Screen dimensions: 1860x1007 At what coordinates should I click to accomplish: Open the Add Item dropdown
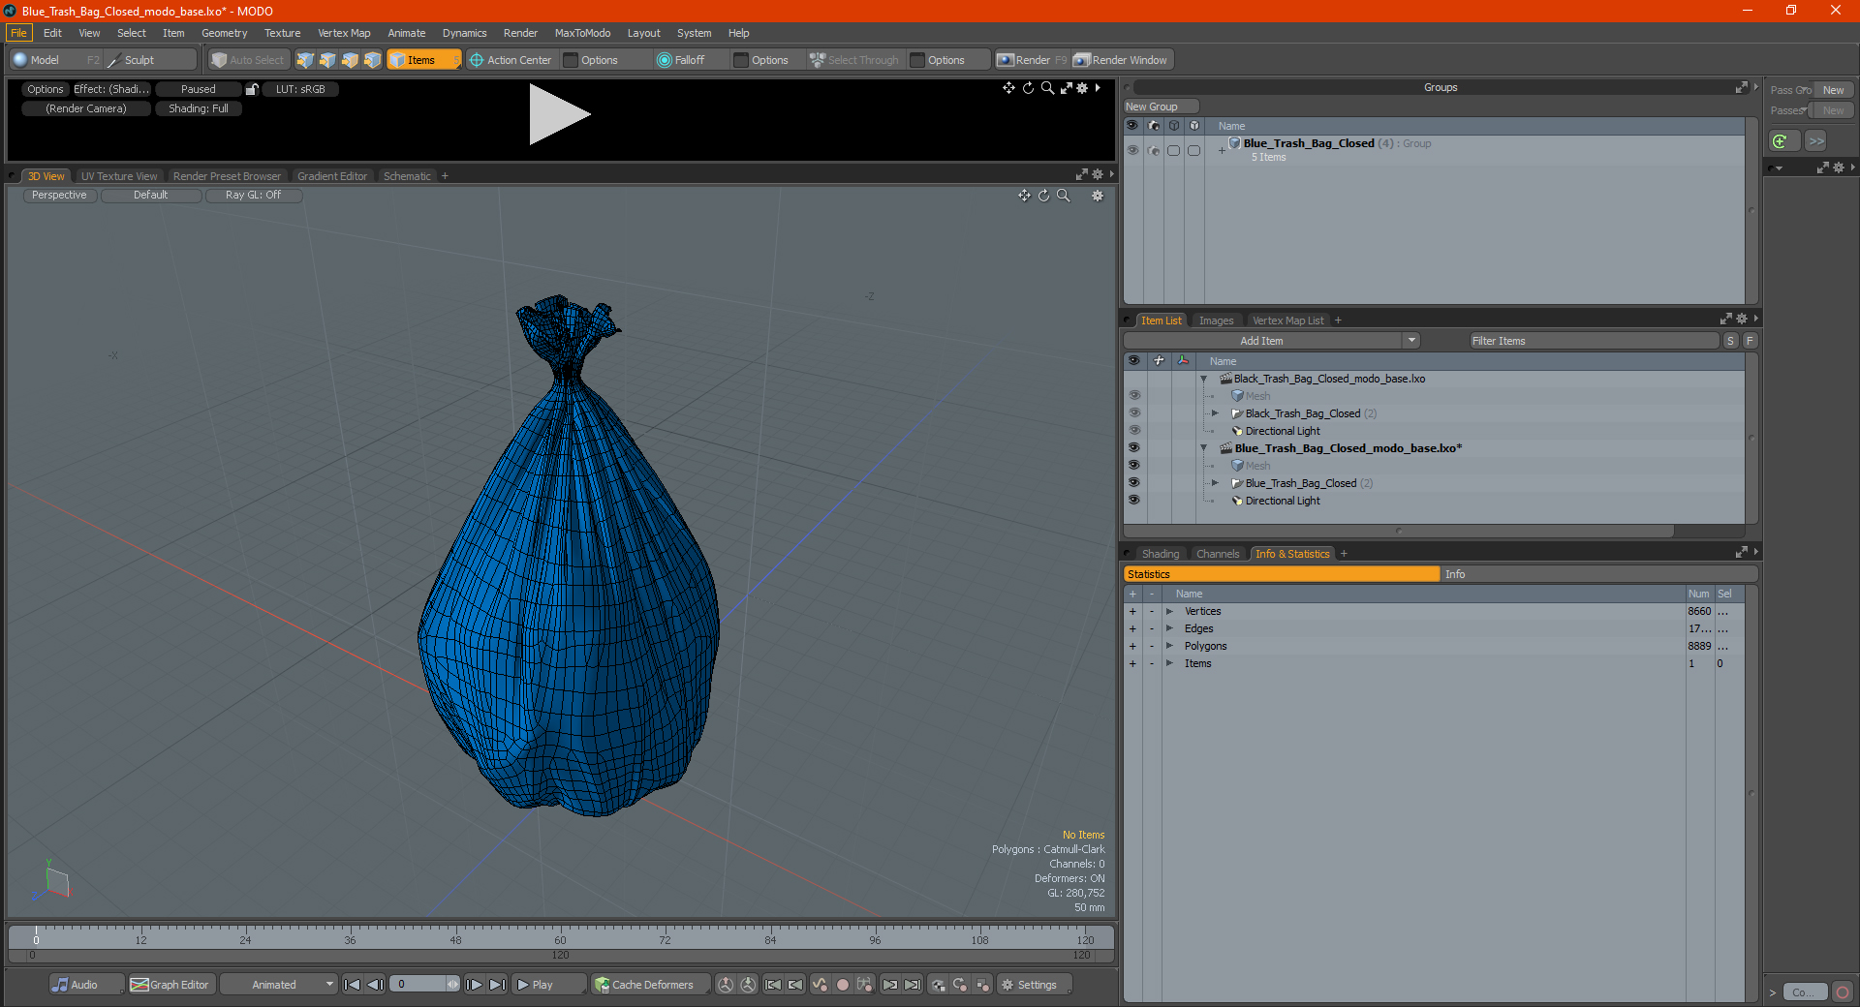pyautogui.click(x=1411, y=341)
